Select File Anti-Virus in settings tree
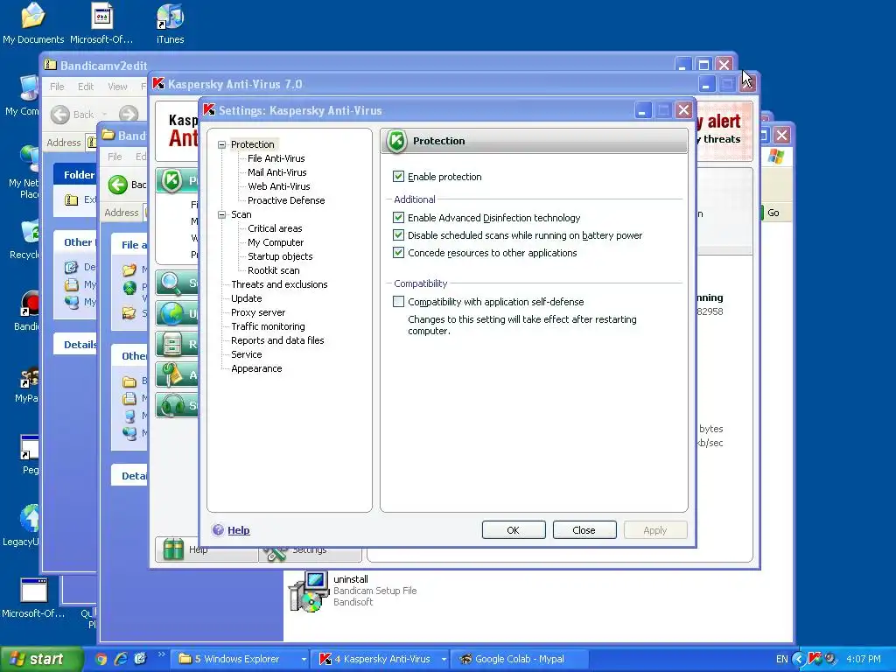Screen dimensions: 896x672 [x=276, y=158]
